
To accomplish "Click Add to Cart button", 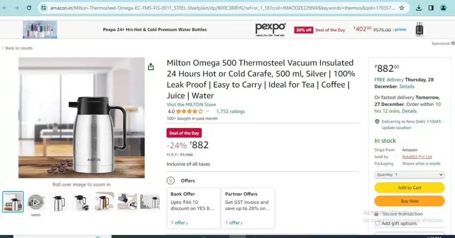I will [x=409, y=188].
